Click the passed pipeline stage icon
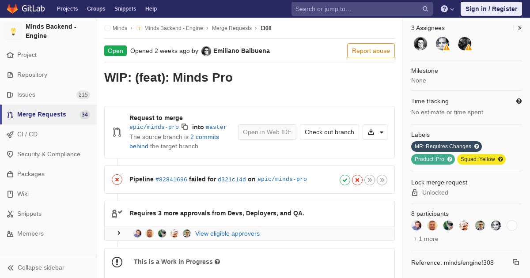Viewport: 530px width, 278px height. (x=345, y=180)
